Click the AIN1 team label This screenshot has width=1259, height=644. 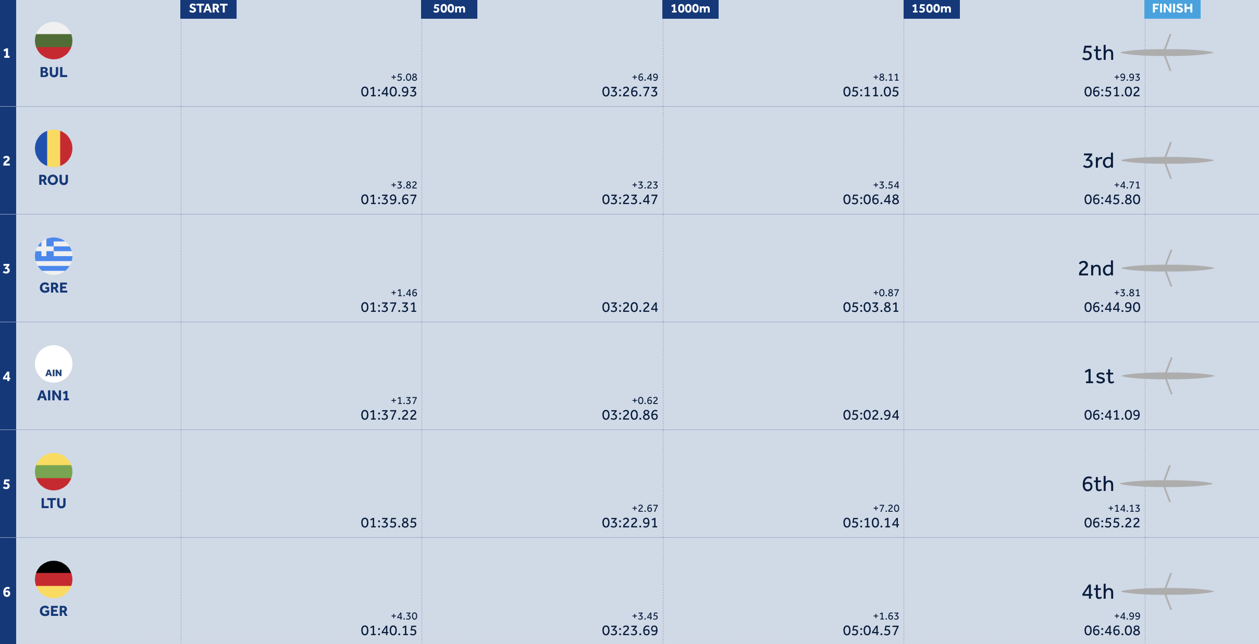click(x=53, y=396)
